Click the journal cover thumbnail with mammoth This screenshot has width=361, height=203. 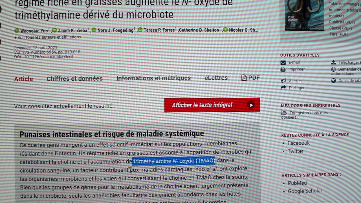[304, 15]
